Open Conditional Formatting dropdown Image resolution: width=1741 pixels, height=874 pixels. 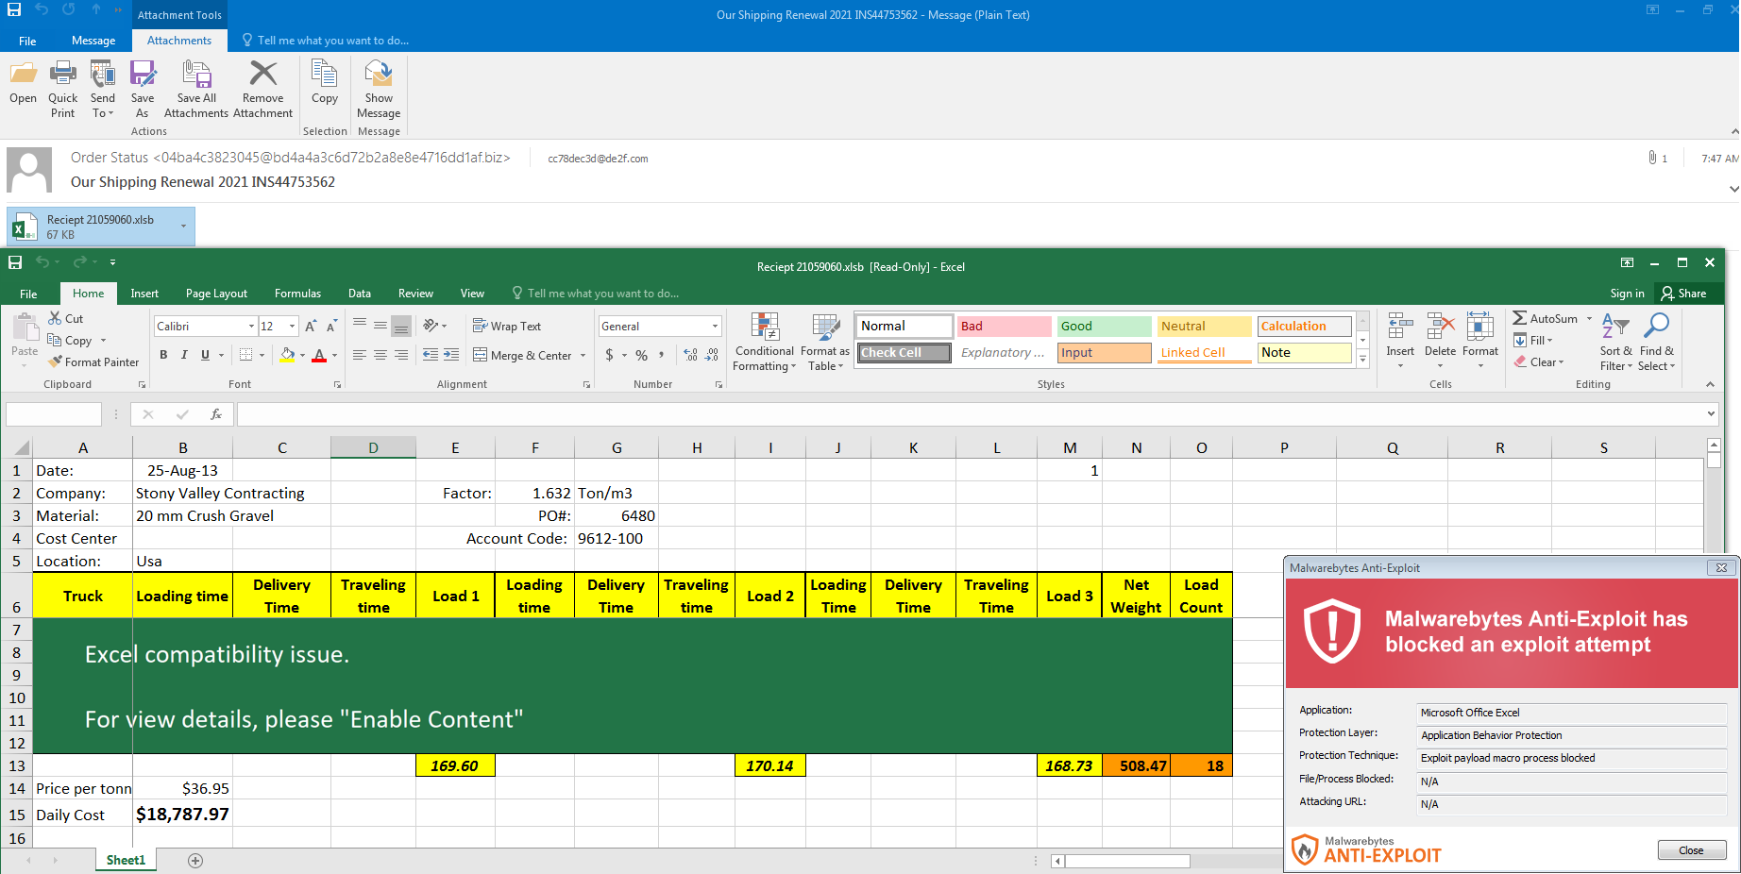pos(764,341)
